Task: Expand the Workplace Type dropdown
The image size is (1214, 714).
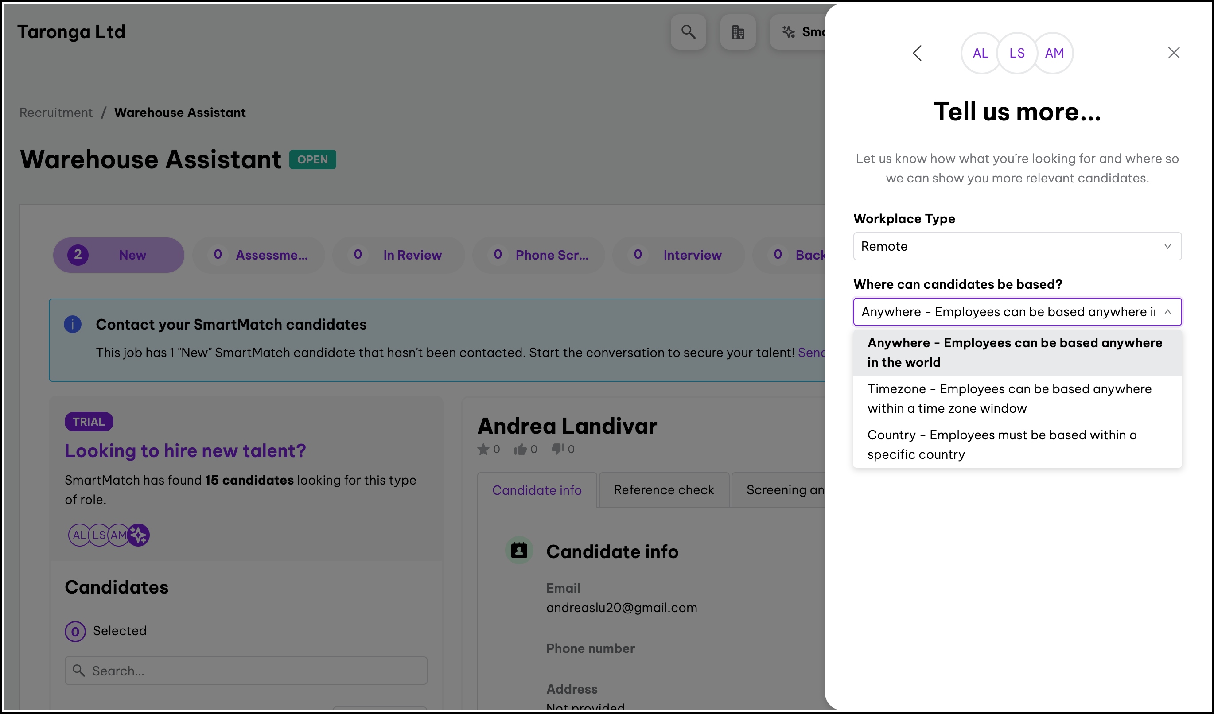Action: click(x=1016, y=247)
